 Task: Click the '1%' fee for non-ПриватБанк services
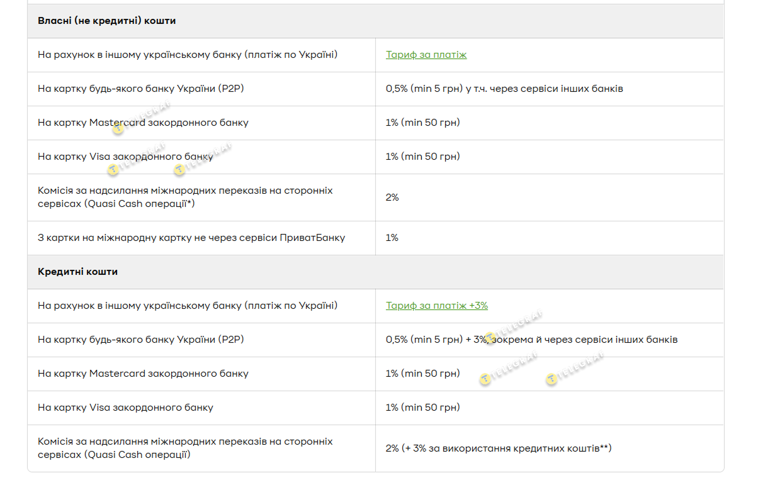point(392,238)
